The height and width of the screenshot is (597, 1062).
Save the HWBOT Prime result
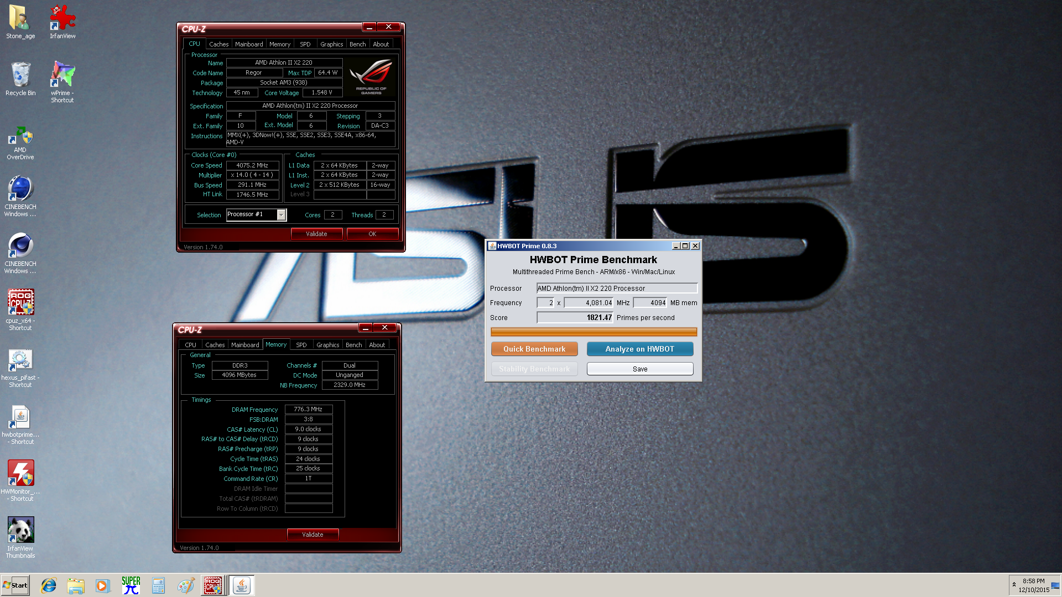tap(640, 369)
